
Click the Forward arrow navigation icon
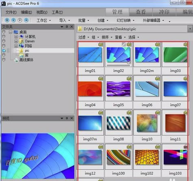pyautogui.click(x=20, y=20)
